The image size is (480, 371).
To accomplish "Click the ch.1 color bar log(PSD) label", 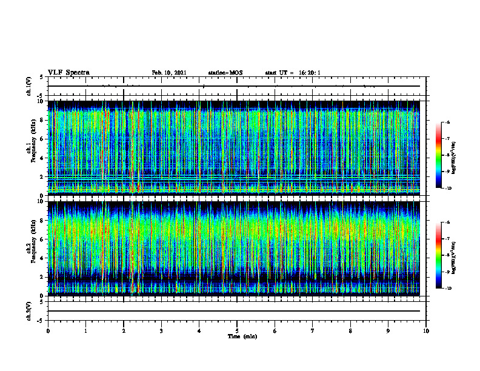I will point(454,158).
